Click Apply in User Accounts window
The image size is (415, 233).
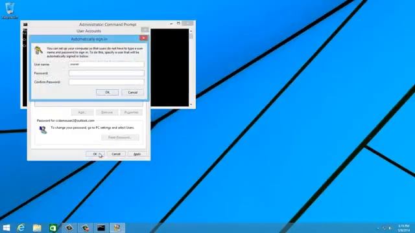[x=137, y=154]
